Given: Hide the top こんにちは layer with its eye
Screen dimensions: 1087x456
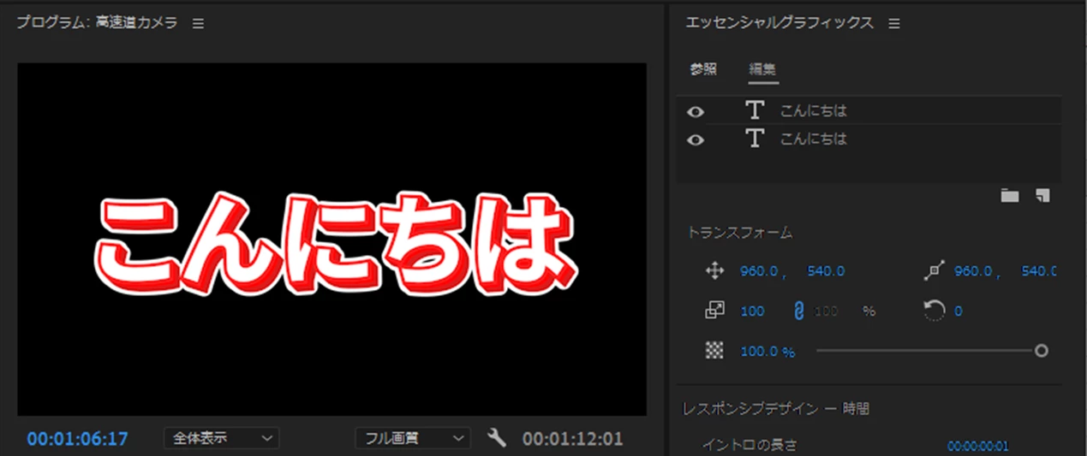Looking at the screenshot, I should (x=696, y=111).
